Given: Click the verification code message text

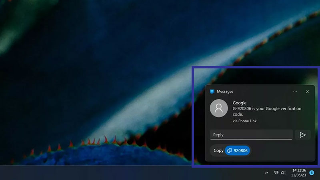Looking at the screenshot, I should coord(267,112).
